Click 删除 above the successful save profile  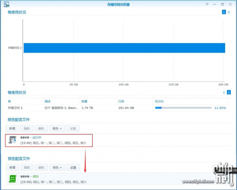[x=41, y=168]
